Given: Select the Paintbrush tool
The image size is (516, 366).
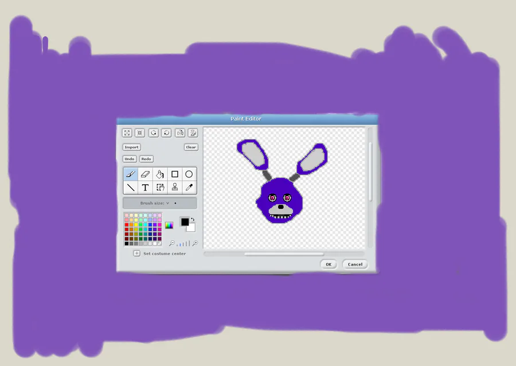Looking at the screenshot, I should pos(131,174).
